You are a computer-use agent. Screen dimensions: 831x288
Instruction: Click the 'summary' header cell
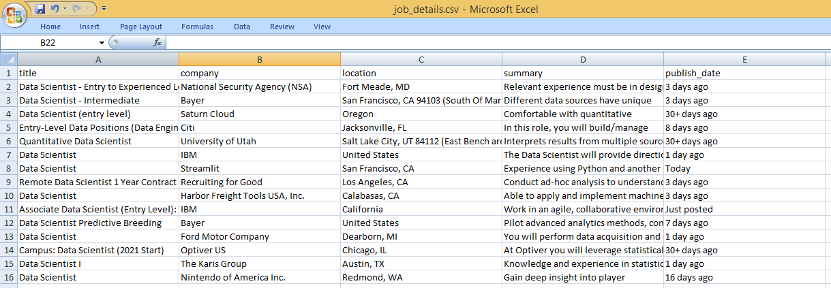click(582, 73)
